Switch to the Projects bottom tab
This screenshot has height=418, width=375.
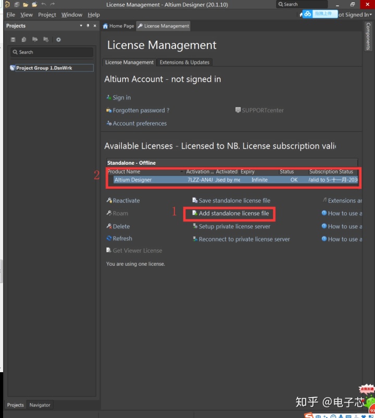(16, 405)
